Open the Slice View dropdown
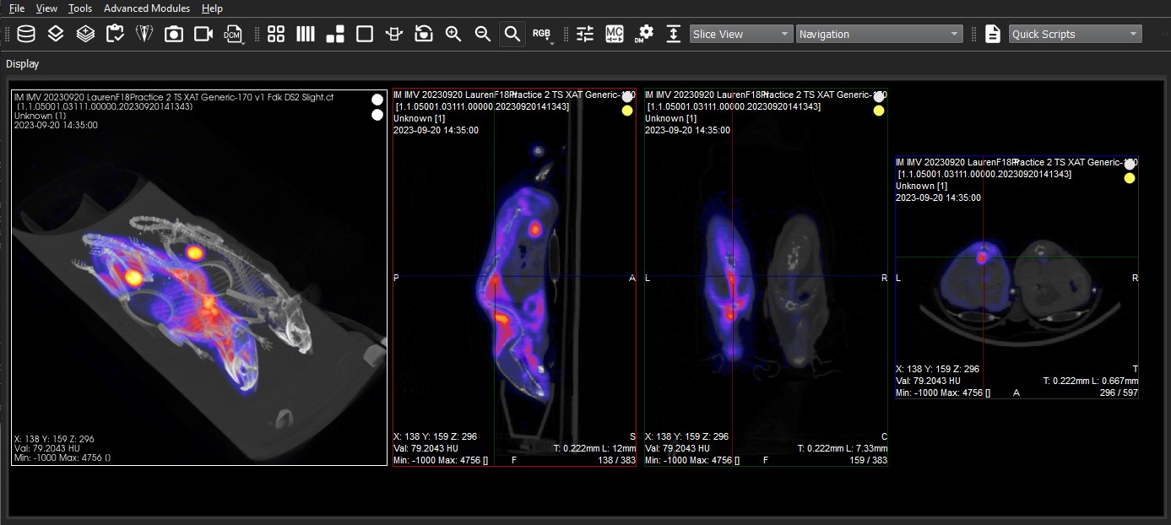 point(741,34)
